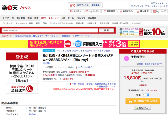
Task: Open CD navigation tab
Action: pos(63,18)
